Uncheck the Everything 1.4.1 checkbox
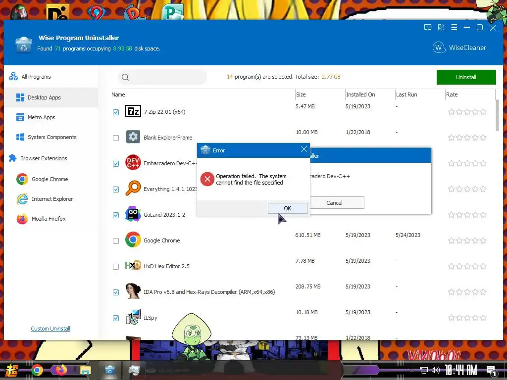 pyautogui.click(x=116, y=190)
